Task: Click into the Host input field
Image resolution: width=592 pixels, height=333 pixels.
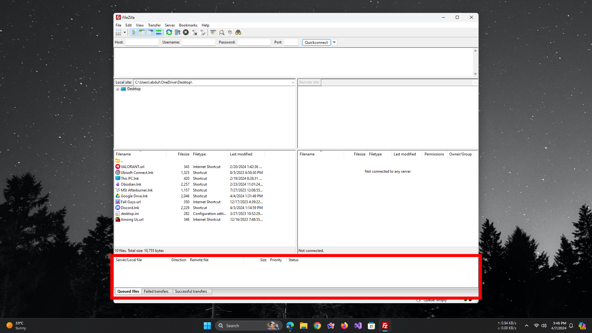Action: pos(142,42)
